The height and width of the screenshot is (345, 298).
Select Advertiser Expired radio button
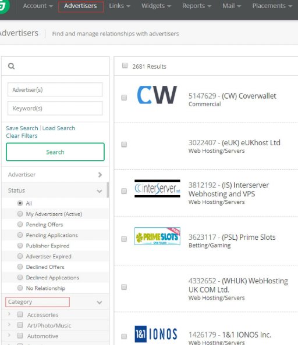[20, 256]
